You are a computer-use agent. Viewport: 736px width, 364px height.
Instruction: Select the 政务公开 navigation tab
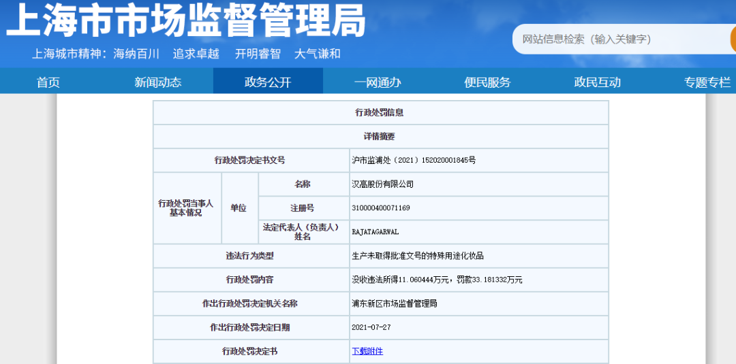point(268,81)
